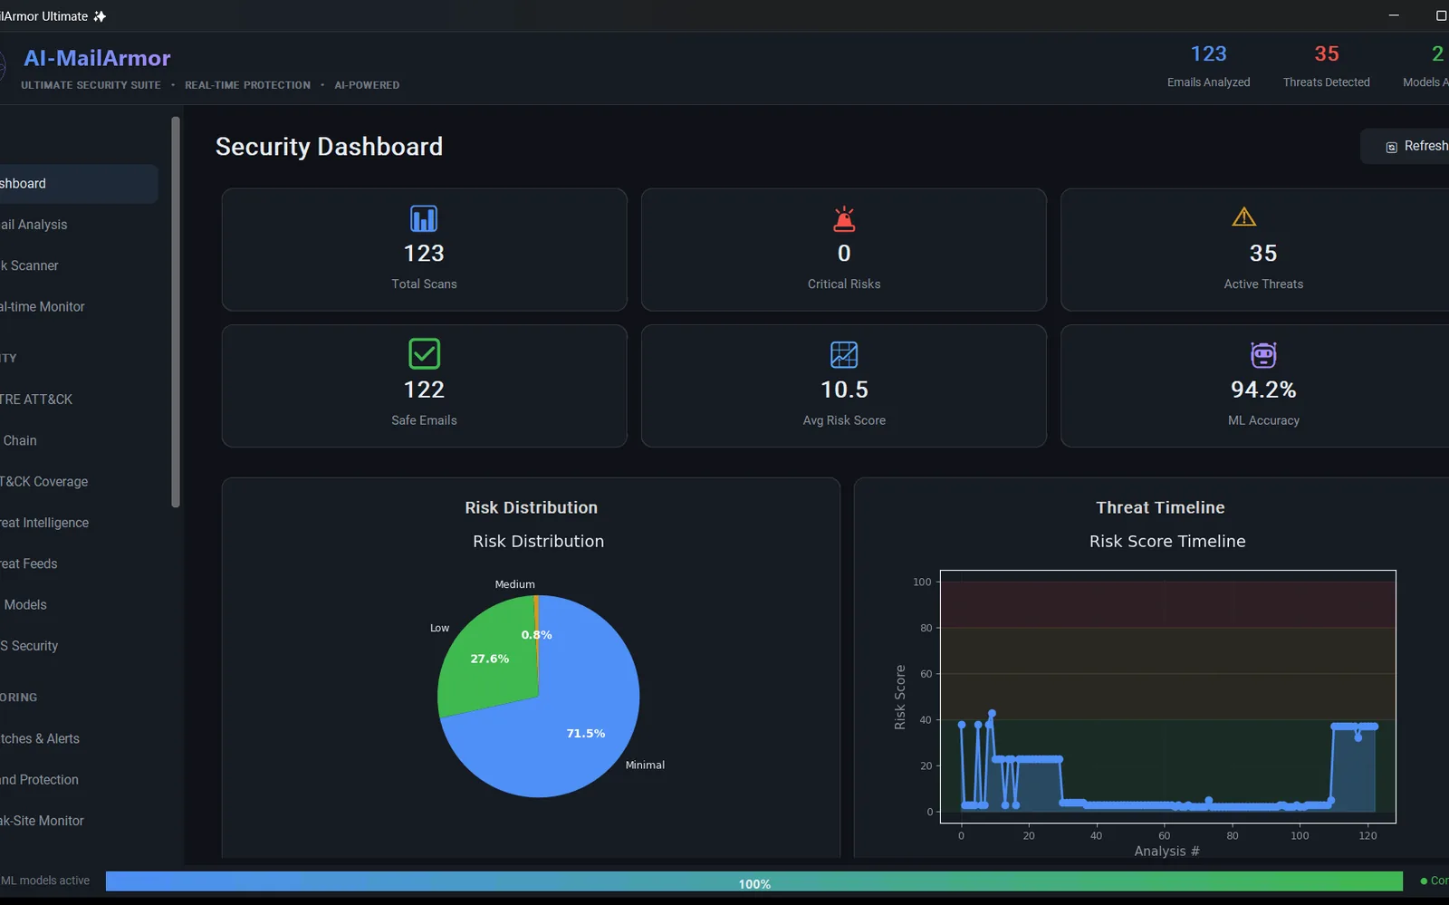Open Watches & Alerts in the sidebar
This screenshot has height=905, width=1449.
tap(79, 738)
